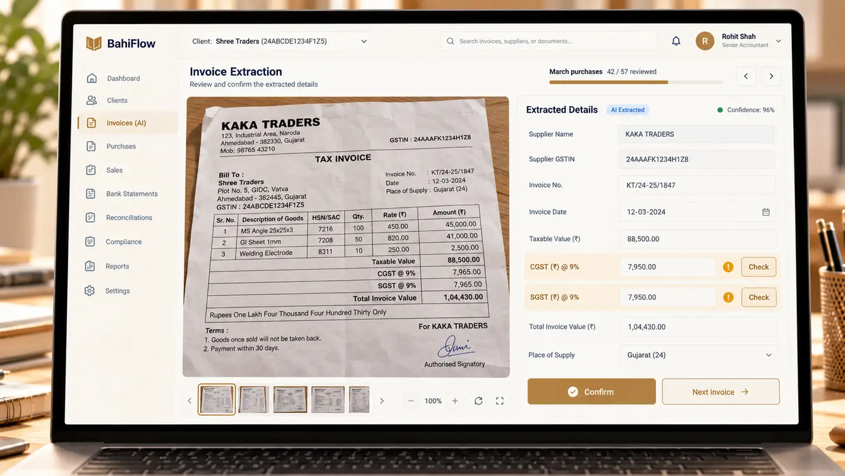Rotate the invoice image

(478, 401)
